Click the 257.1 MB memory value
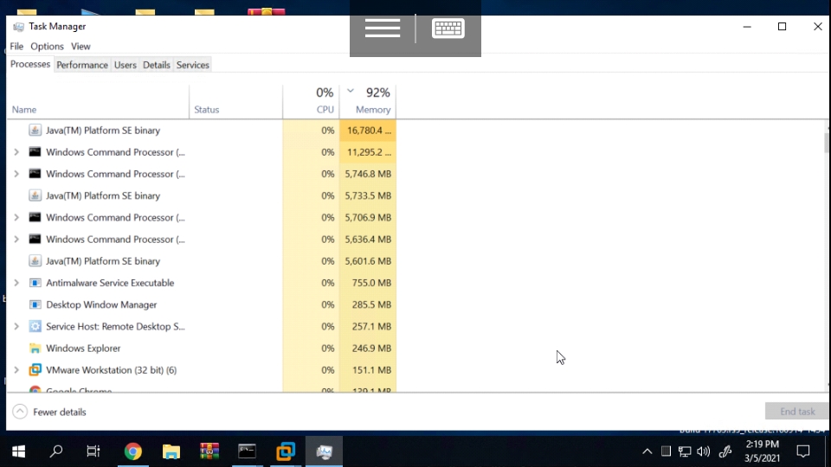 pos(371,326)
